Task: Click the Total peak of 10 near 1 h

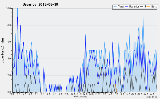Action: click(x=17, y=9)
